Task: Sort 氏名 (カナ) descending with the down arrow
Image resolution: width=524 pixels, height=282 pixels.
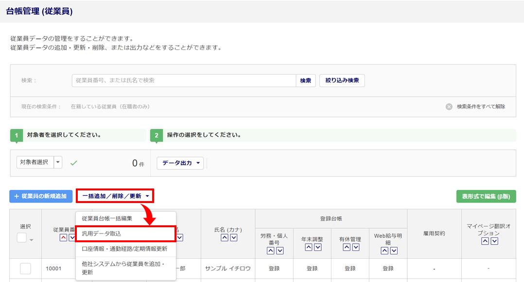Action: coord(234,237)
